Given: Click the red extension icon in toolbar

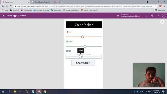Looking at the screenshot, I should pyautogui.click(x=160, y=6).
